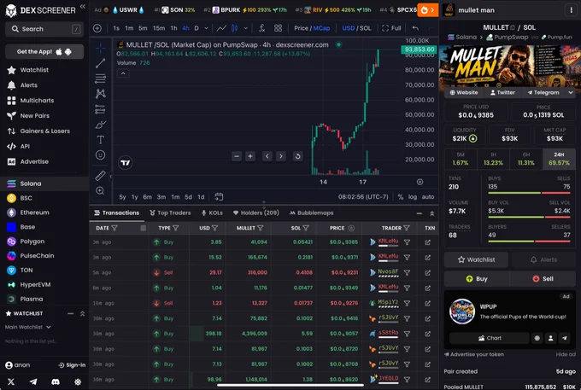Collapse the left sidebar
The height and width of the screenshot is (390, 581).
(83, 6)
